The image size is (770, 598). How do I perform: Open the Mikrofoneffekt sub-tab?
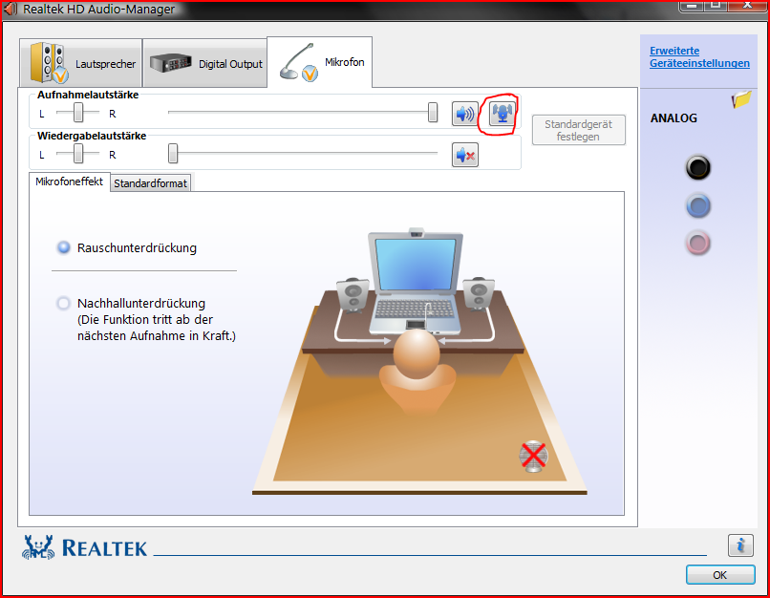69,182
